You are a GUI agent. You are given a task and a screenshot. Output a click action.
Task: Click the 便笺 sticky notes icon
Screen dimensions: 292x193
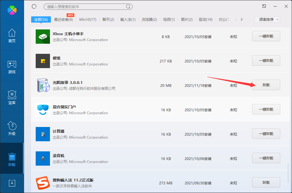tap(43, 61)
